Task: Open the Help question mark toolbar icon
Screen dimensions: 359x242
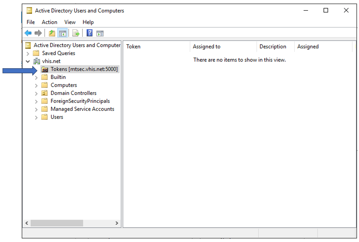Action: 90,33
